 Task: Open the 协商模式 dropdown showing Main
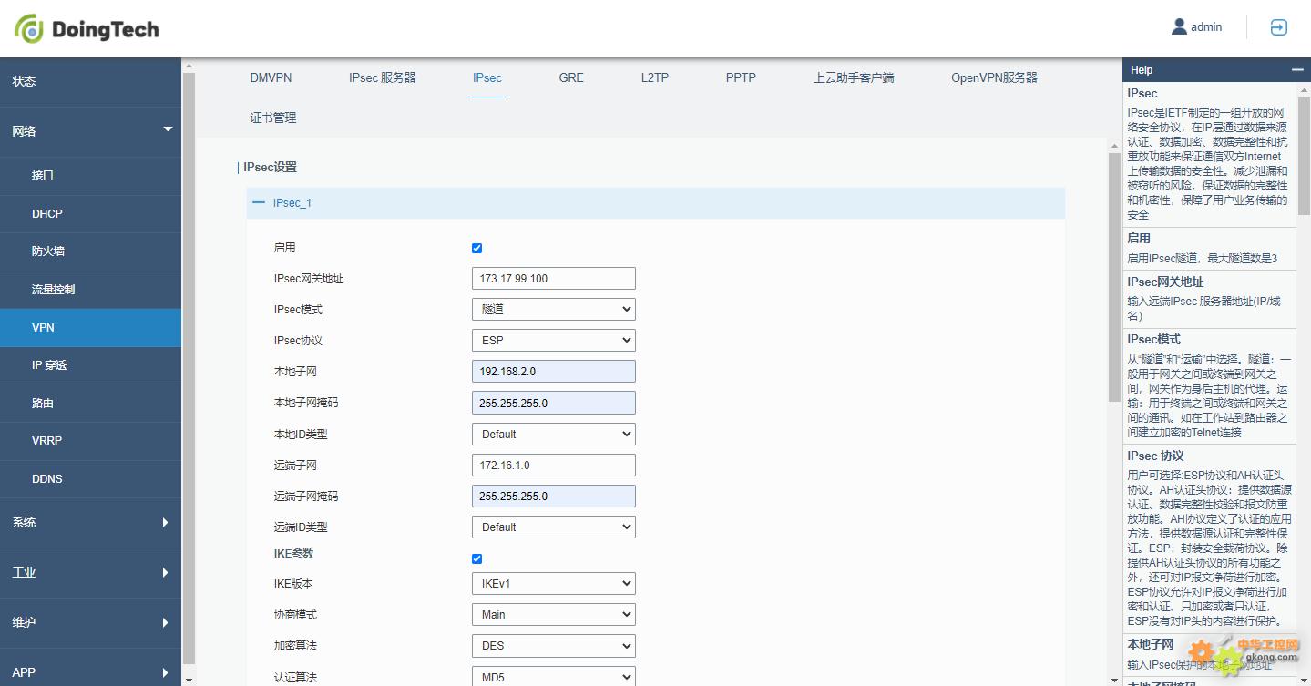[554, 615]
